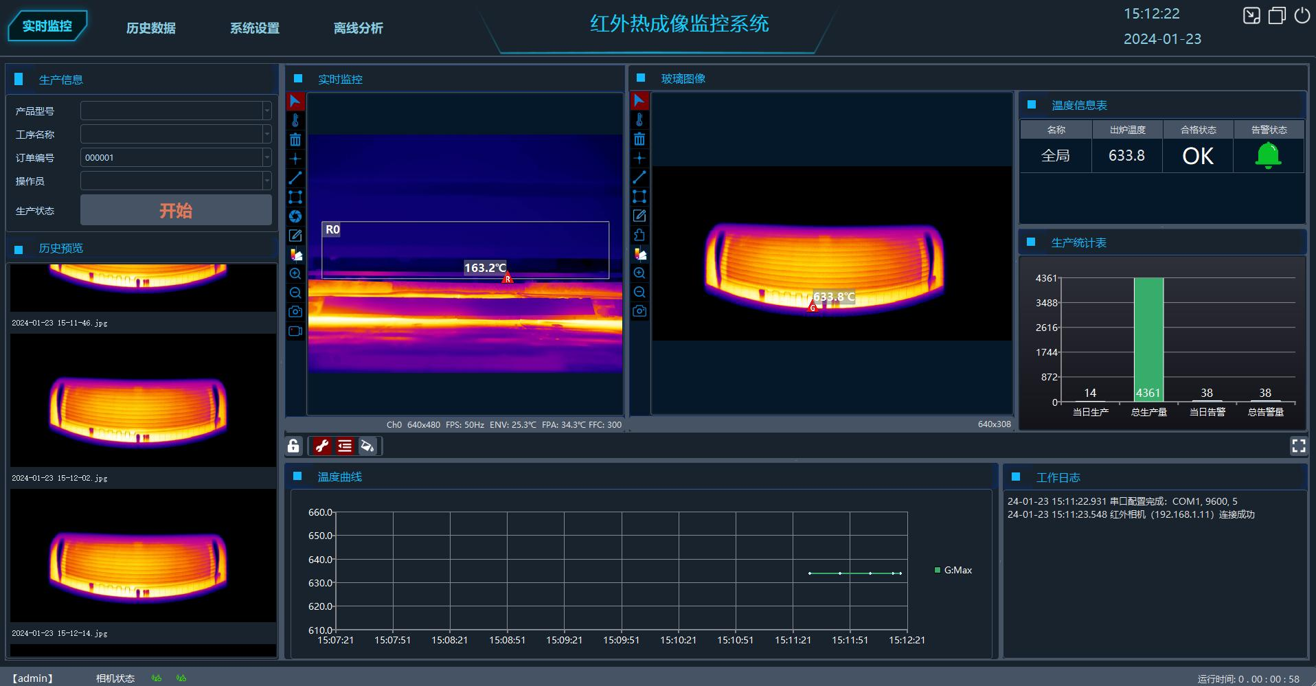The image size is (1316, 686).
Task: Click the 全局 cell under 名称
Action: 1056,156
